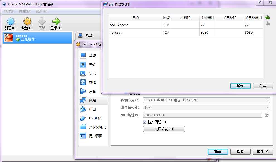The width and height of the screenshot is (276, 162).
Task: Open System (系统) settings category
Action: click(93, 65)
